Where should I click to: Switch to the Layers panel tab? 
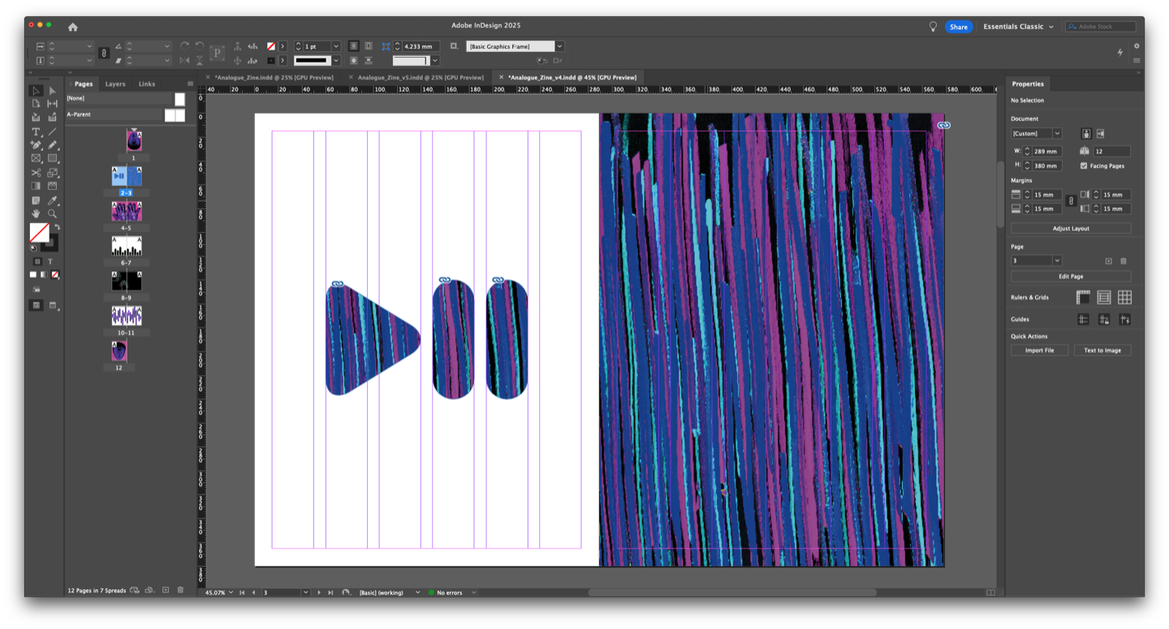[x=115, y=84]
